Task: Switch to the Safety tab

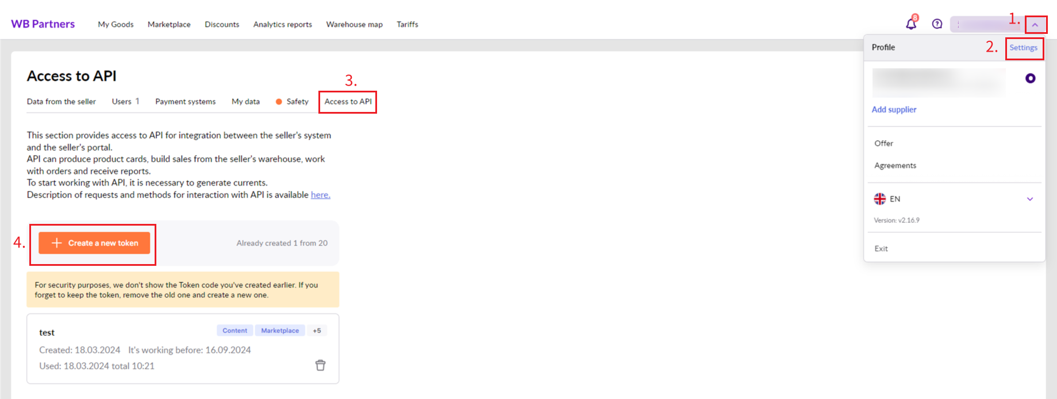Action: coord(292,102)
